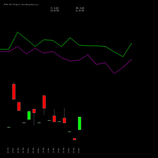158x158 pixels.
Task: Click the green candlestick for 05 Mar
Action: [29, 115]
